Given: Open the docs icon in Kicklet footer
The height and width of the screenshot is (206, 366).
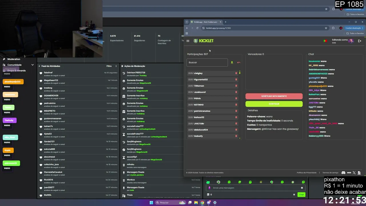Looking at the screenshot, I should (x=359, y=173).
